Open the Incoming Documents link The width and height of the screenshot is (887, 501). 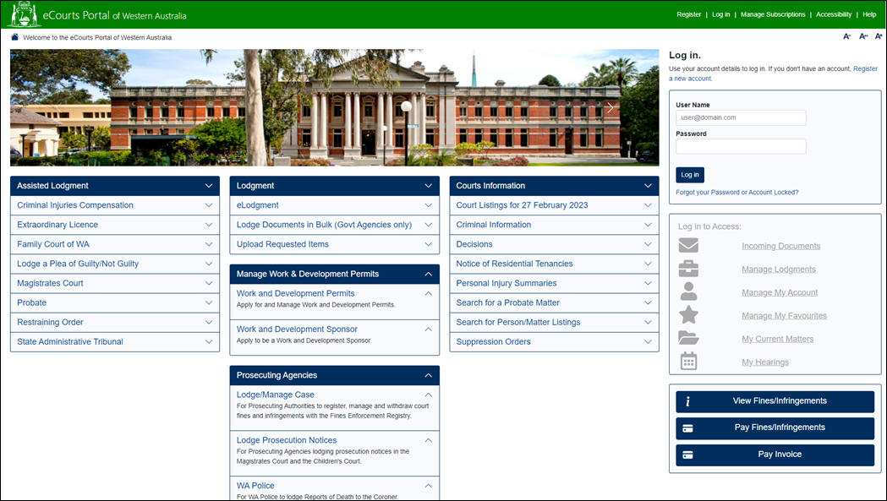(x=780, y=246)
